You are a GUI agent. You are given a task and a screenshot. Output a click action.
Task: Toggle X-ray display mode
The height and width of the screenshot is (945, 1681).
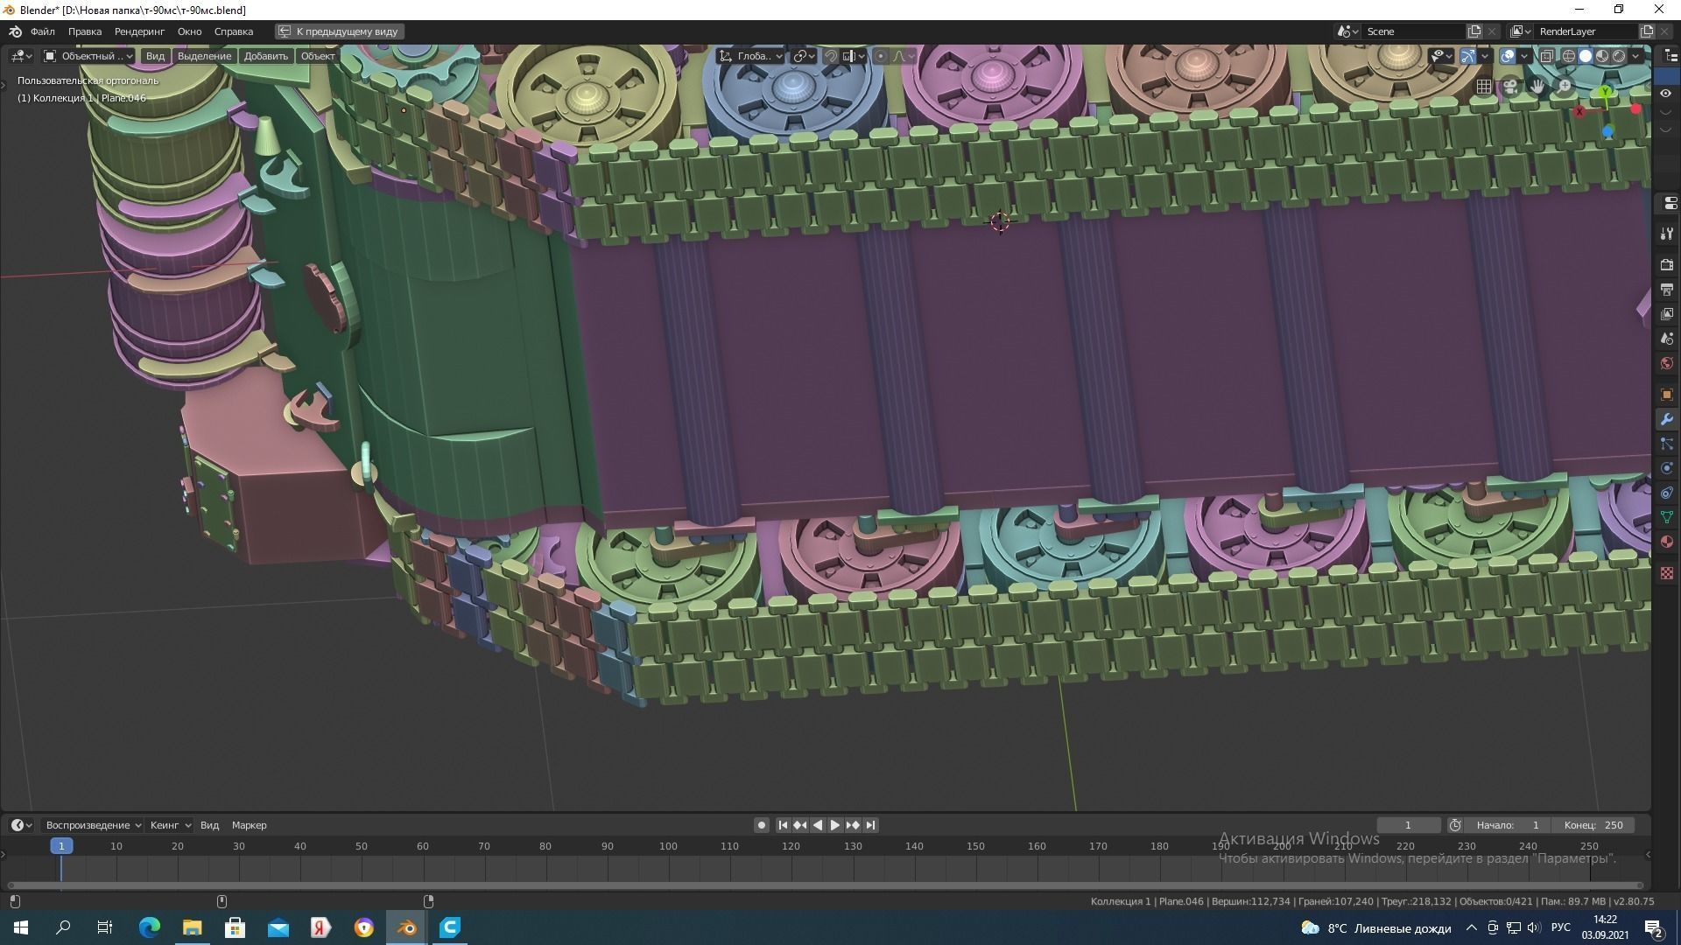pyautogui.click(x=1547, y=56)
